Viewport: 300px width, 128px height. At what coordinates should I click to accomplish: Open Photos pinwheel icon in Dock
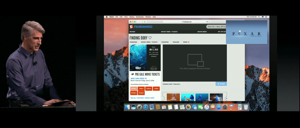click(188, 107)
